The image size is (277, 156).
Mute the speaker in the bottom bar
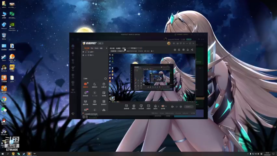click(x=163, y=106)
